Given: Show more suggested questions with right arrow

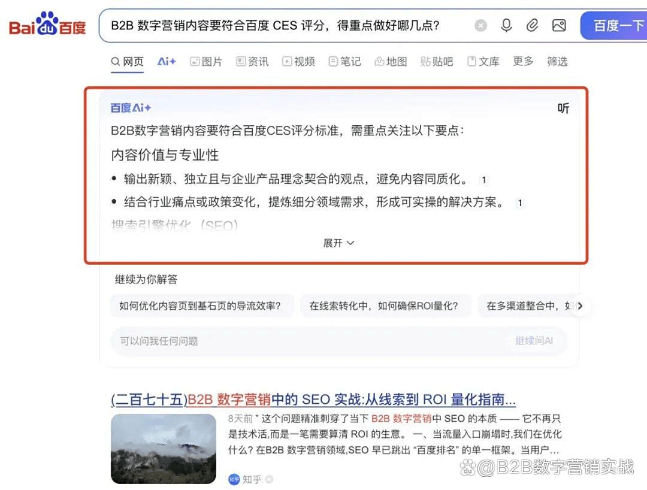Looking at the screenshot, I should pyautogui.click(x=580, y=306).
